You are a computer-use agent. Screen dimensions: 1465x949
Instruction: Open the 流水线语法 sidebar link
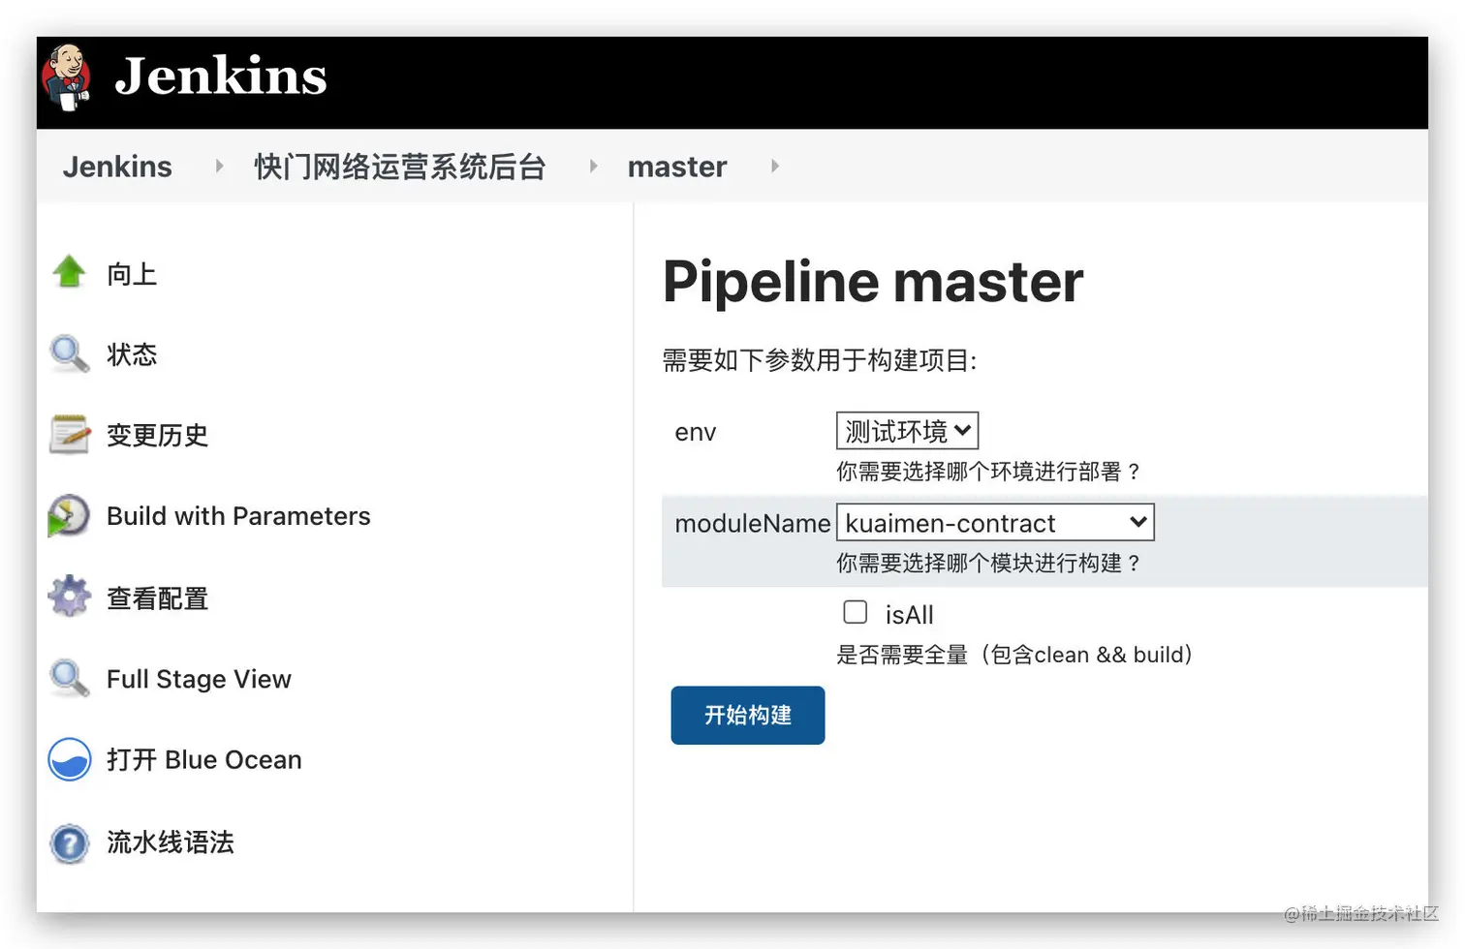coord(171,842)
